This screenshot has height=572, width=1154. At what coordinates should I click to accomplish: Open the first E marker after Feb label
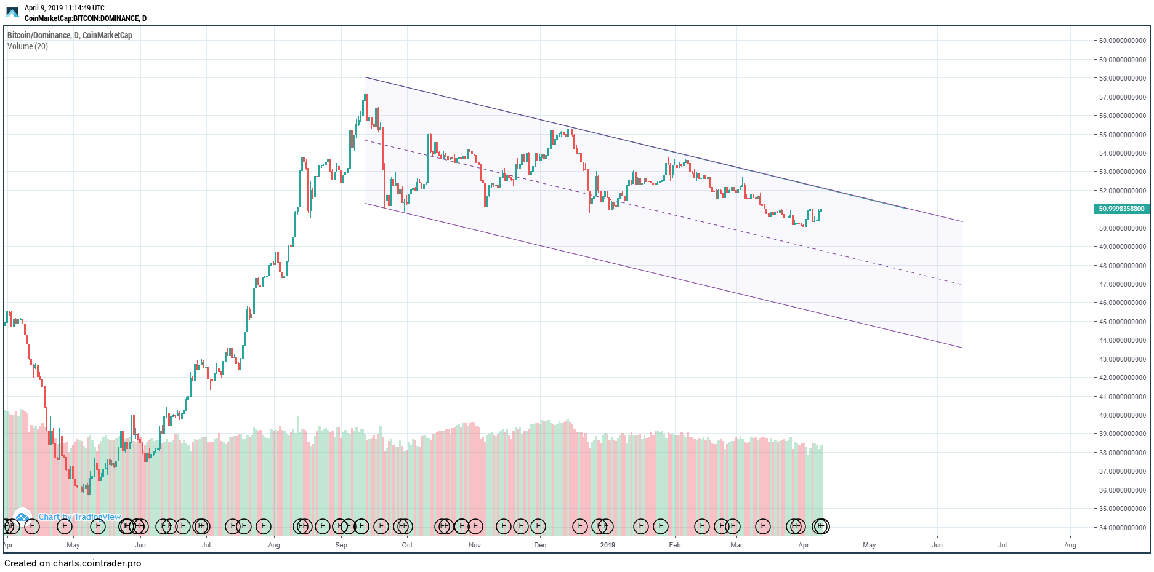[x=701, y=526]
